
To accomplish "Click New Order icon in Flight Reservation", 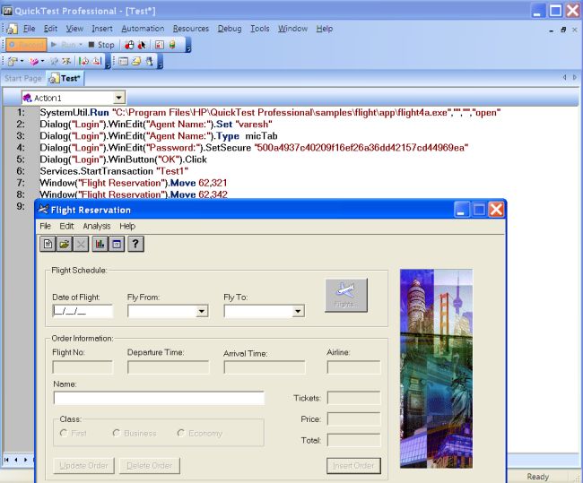I will 48,244.
